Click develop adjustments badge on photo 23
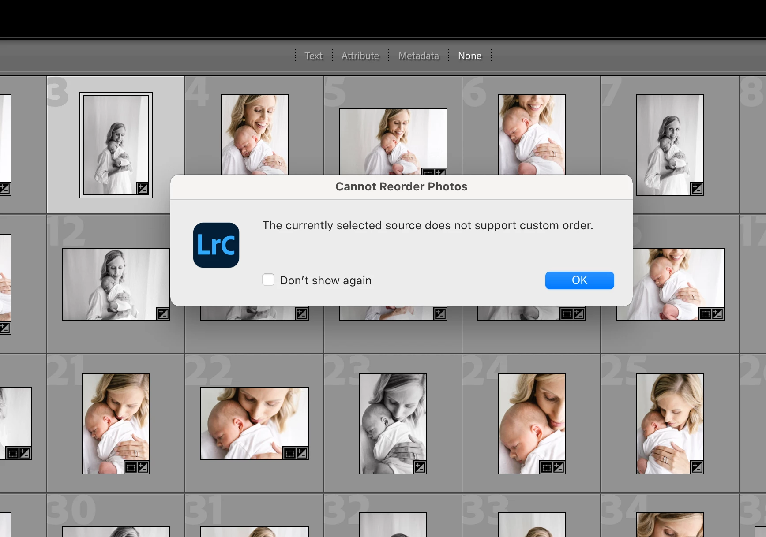 [420, 467]
